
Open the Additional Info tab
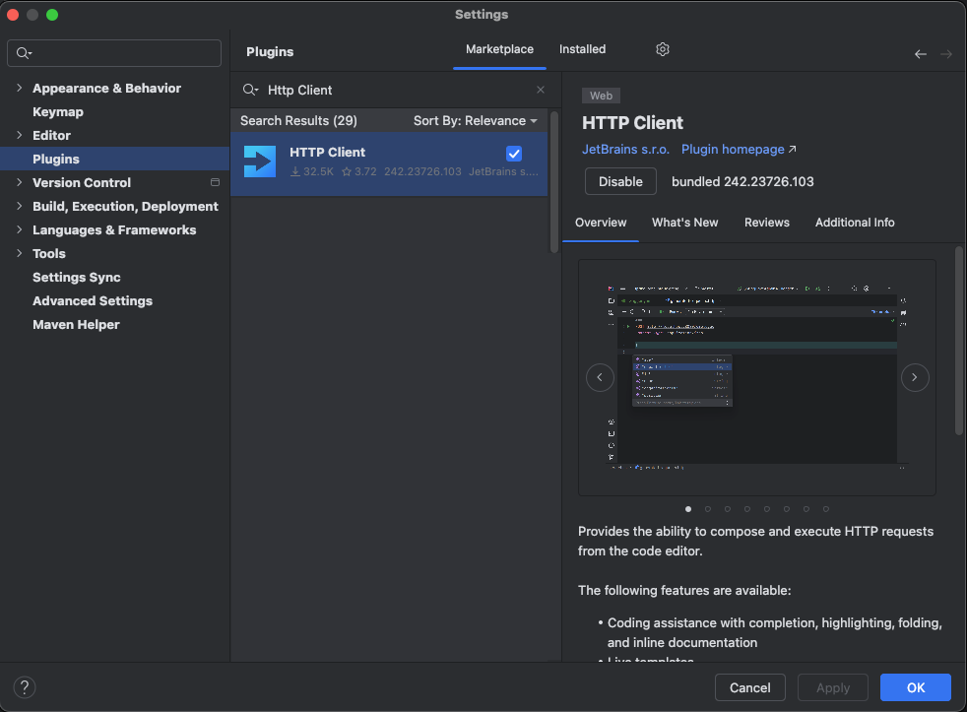[855, 223]
